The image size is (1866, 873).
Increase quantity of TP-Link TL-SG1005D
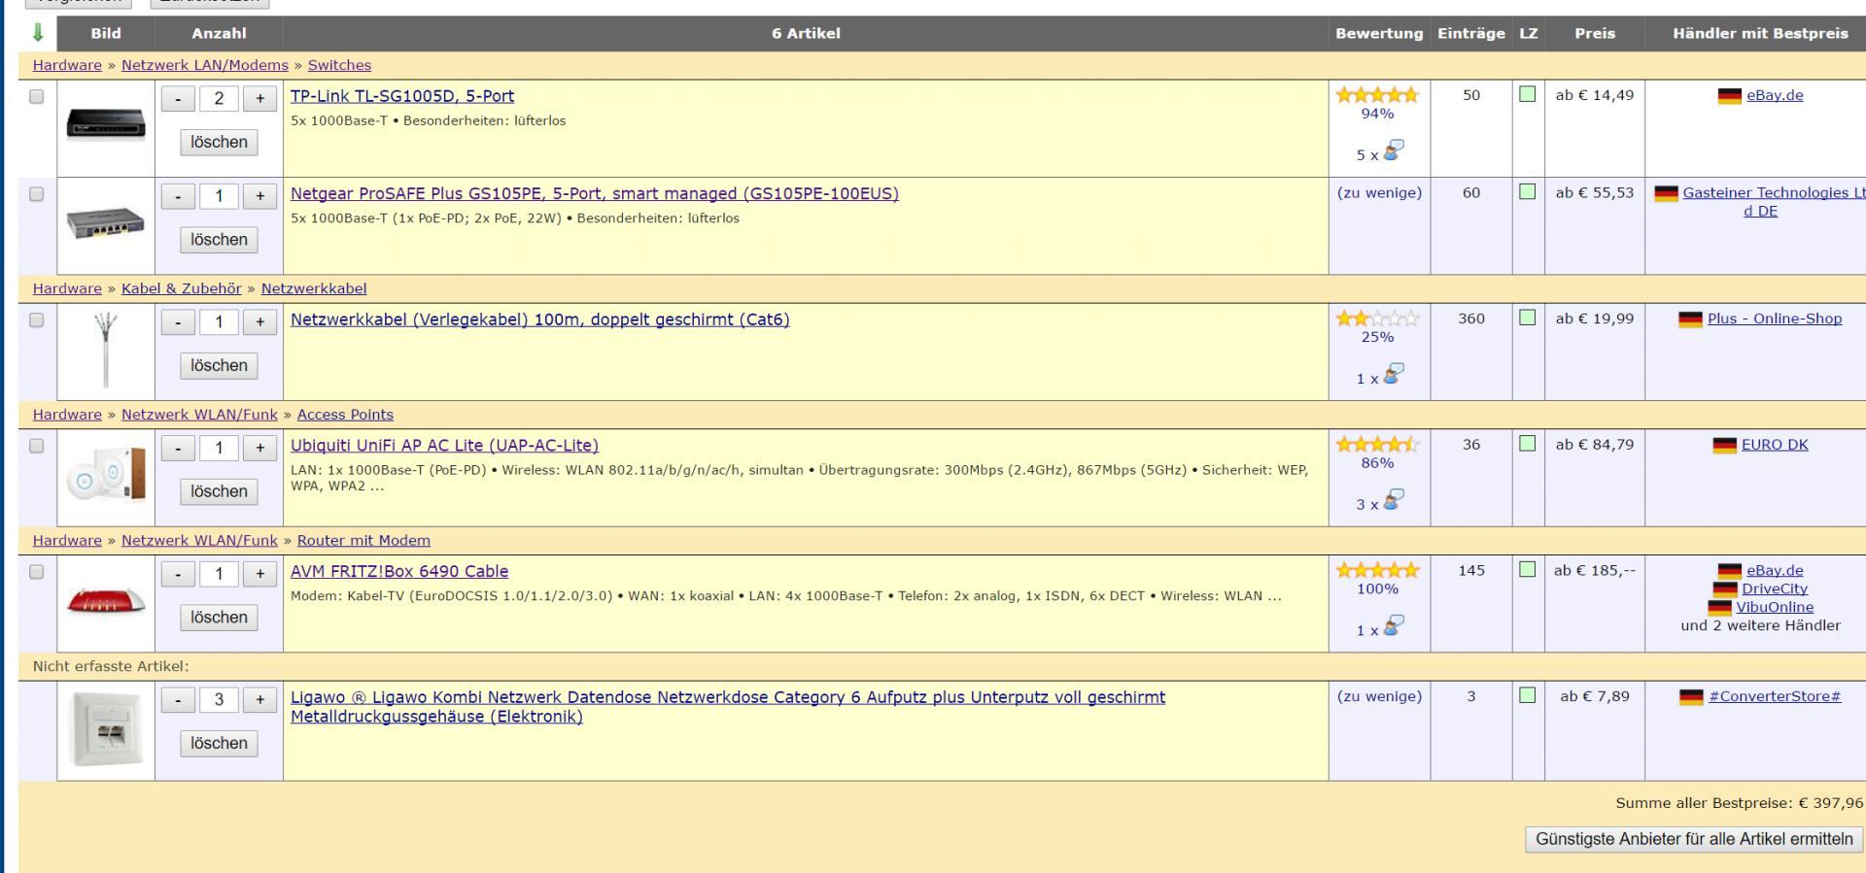coord(259,99)
